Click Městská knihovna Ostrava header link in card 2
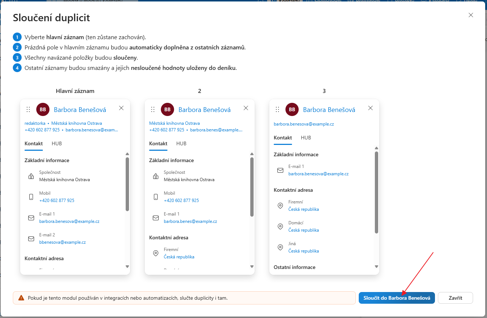 tap(174, 123)
